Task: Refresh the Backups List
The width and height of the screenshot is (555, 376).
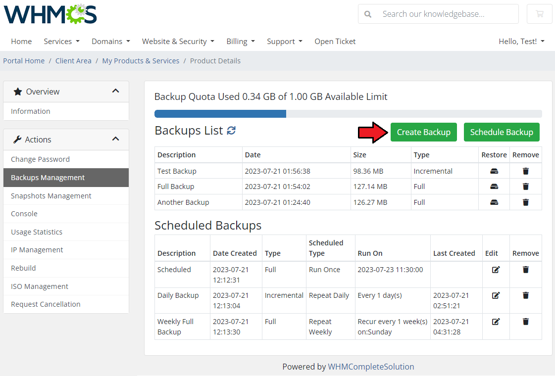Action: click(231, 131)
